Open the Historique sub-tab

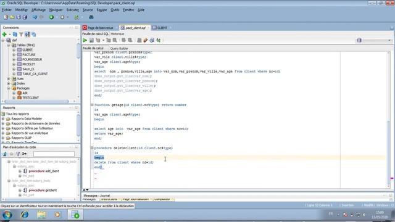click(117, 34)
